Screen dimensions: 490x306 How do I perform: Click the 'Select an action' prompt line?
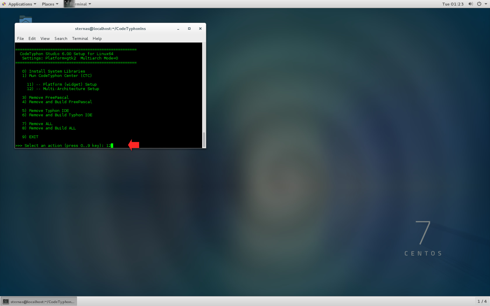64,145
